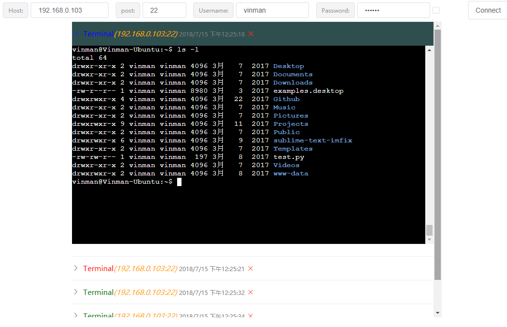Click into the Username field with vinman
Viewport: 507px width, 327px height.
point(272,10)
